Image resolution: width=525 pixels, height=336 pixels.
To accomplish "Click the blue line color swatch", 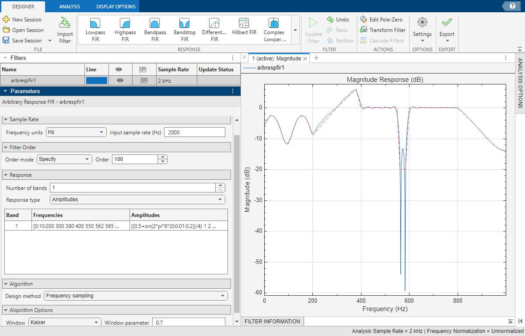I will pyautogui.click(x=96, y=80).
